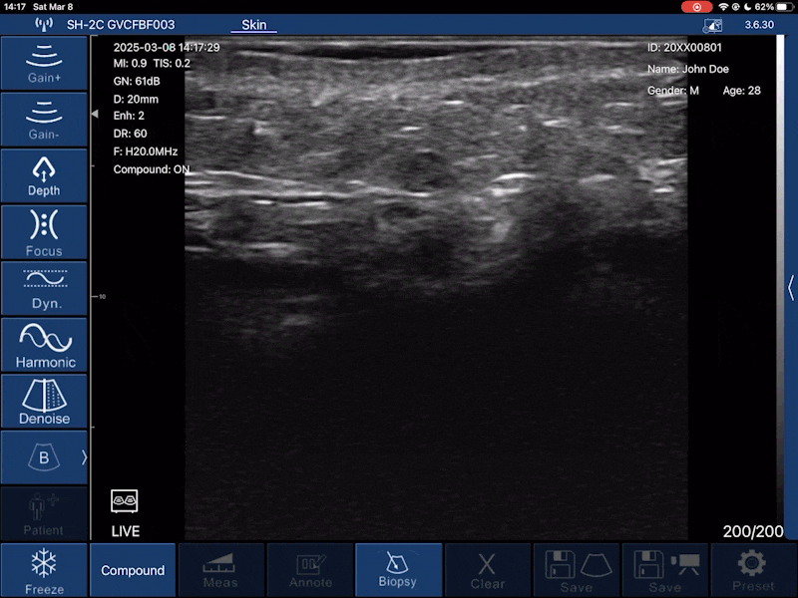The image size is (798, 598).
Task: Open the Preset settings
Action: [753, 571]
